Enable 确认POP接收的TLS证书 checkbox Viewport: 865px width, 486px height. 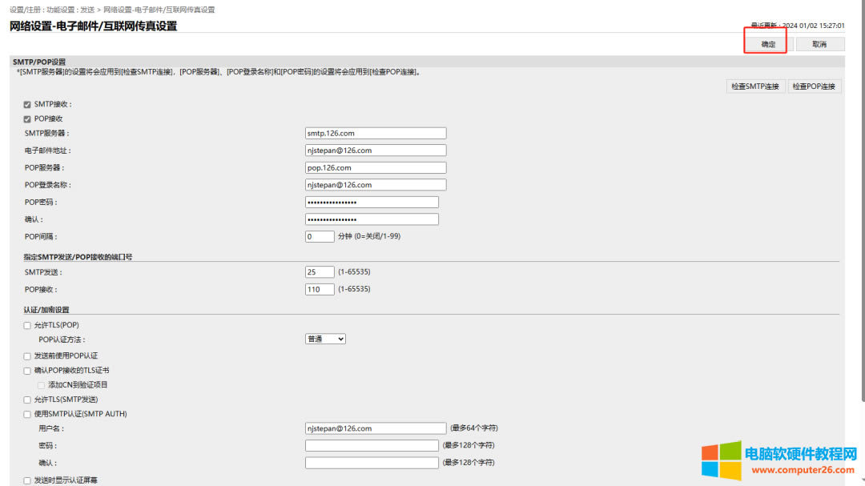[x=27, y=371]
